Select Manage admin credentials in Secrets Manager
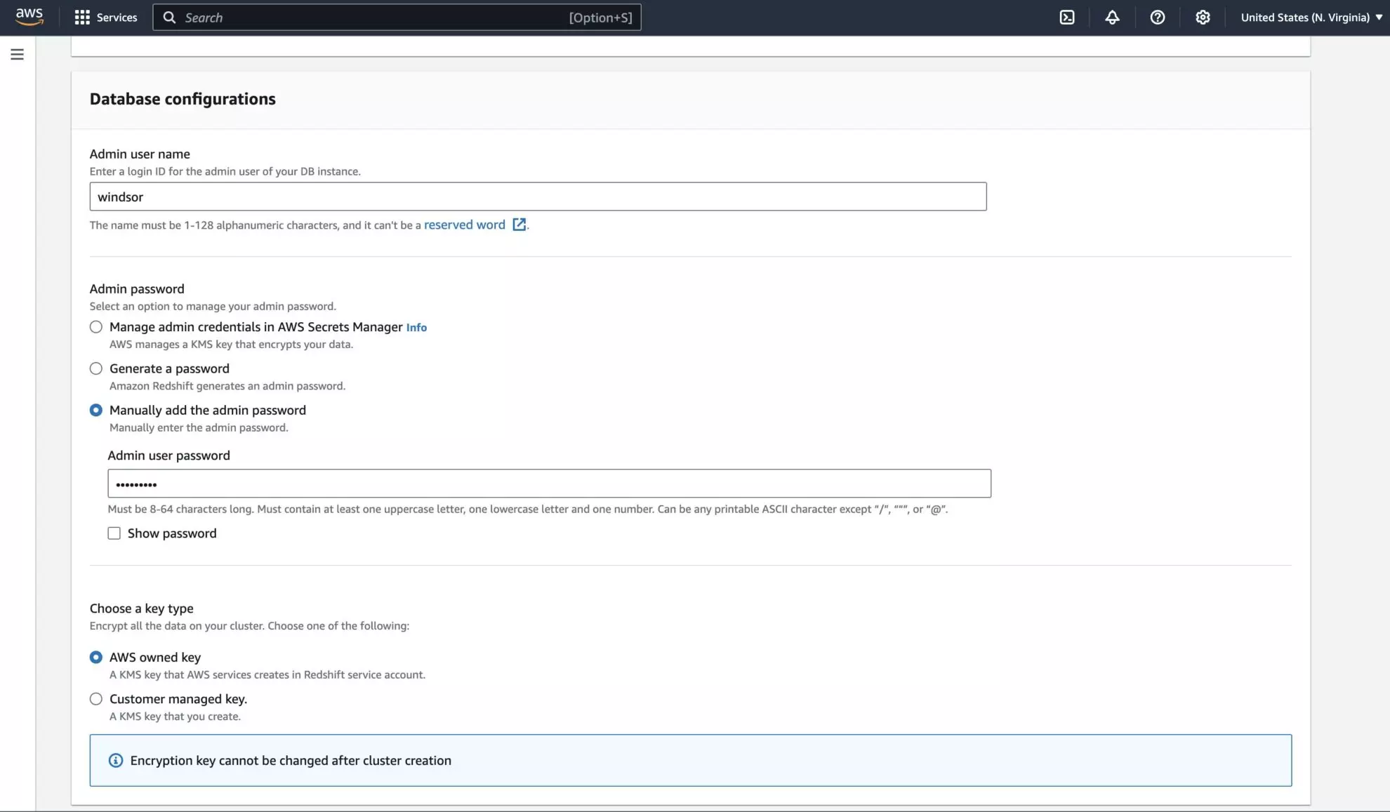Image resolution: width=1390 pixels, height=812 pixels. point(96,327)
